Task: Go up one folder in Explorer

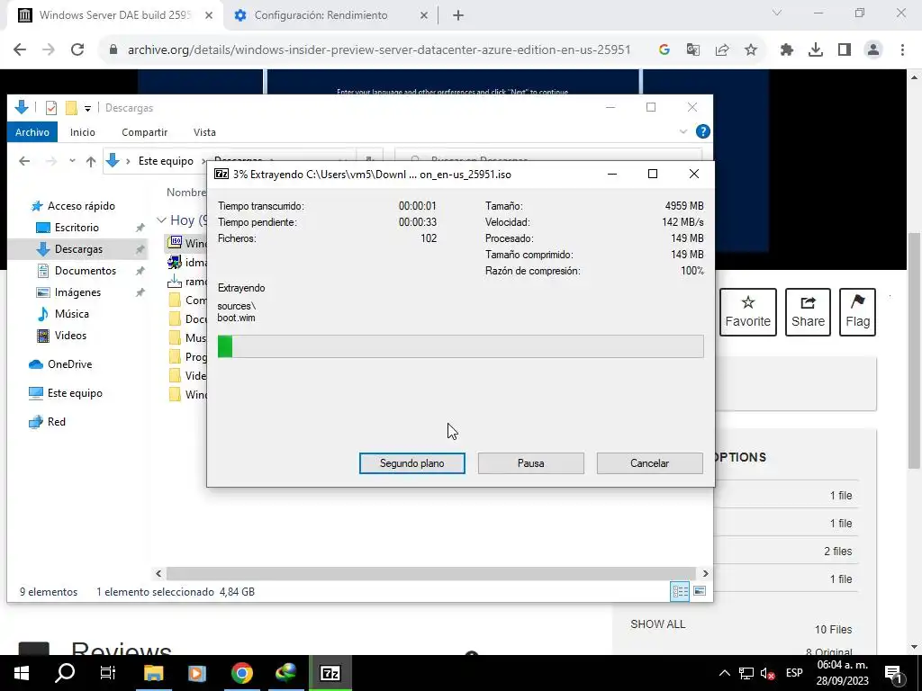Action: coord(91,161)
